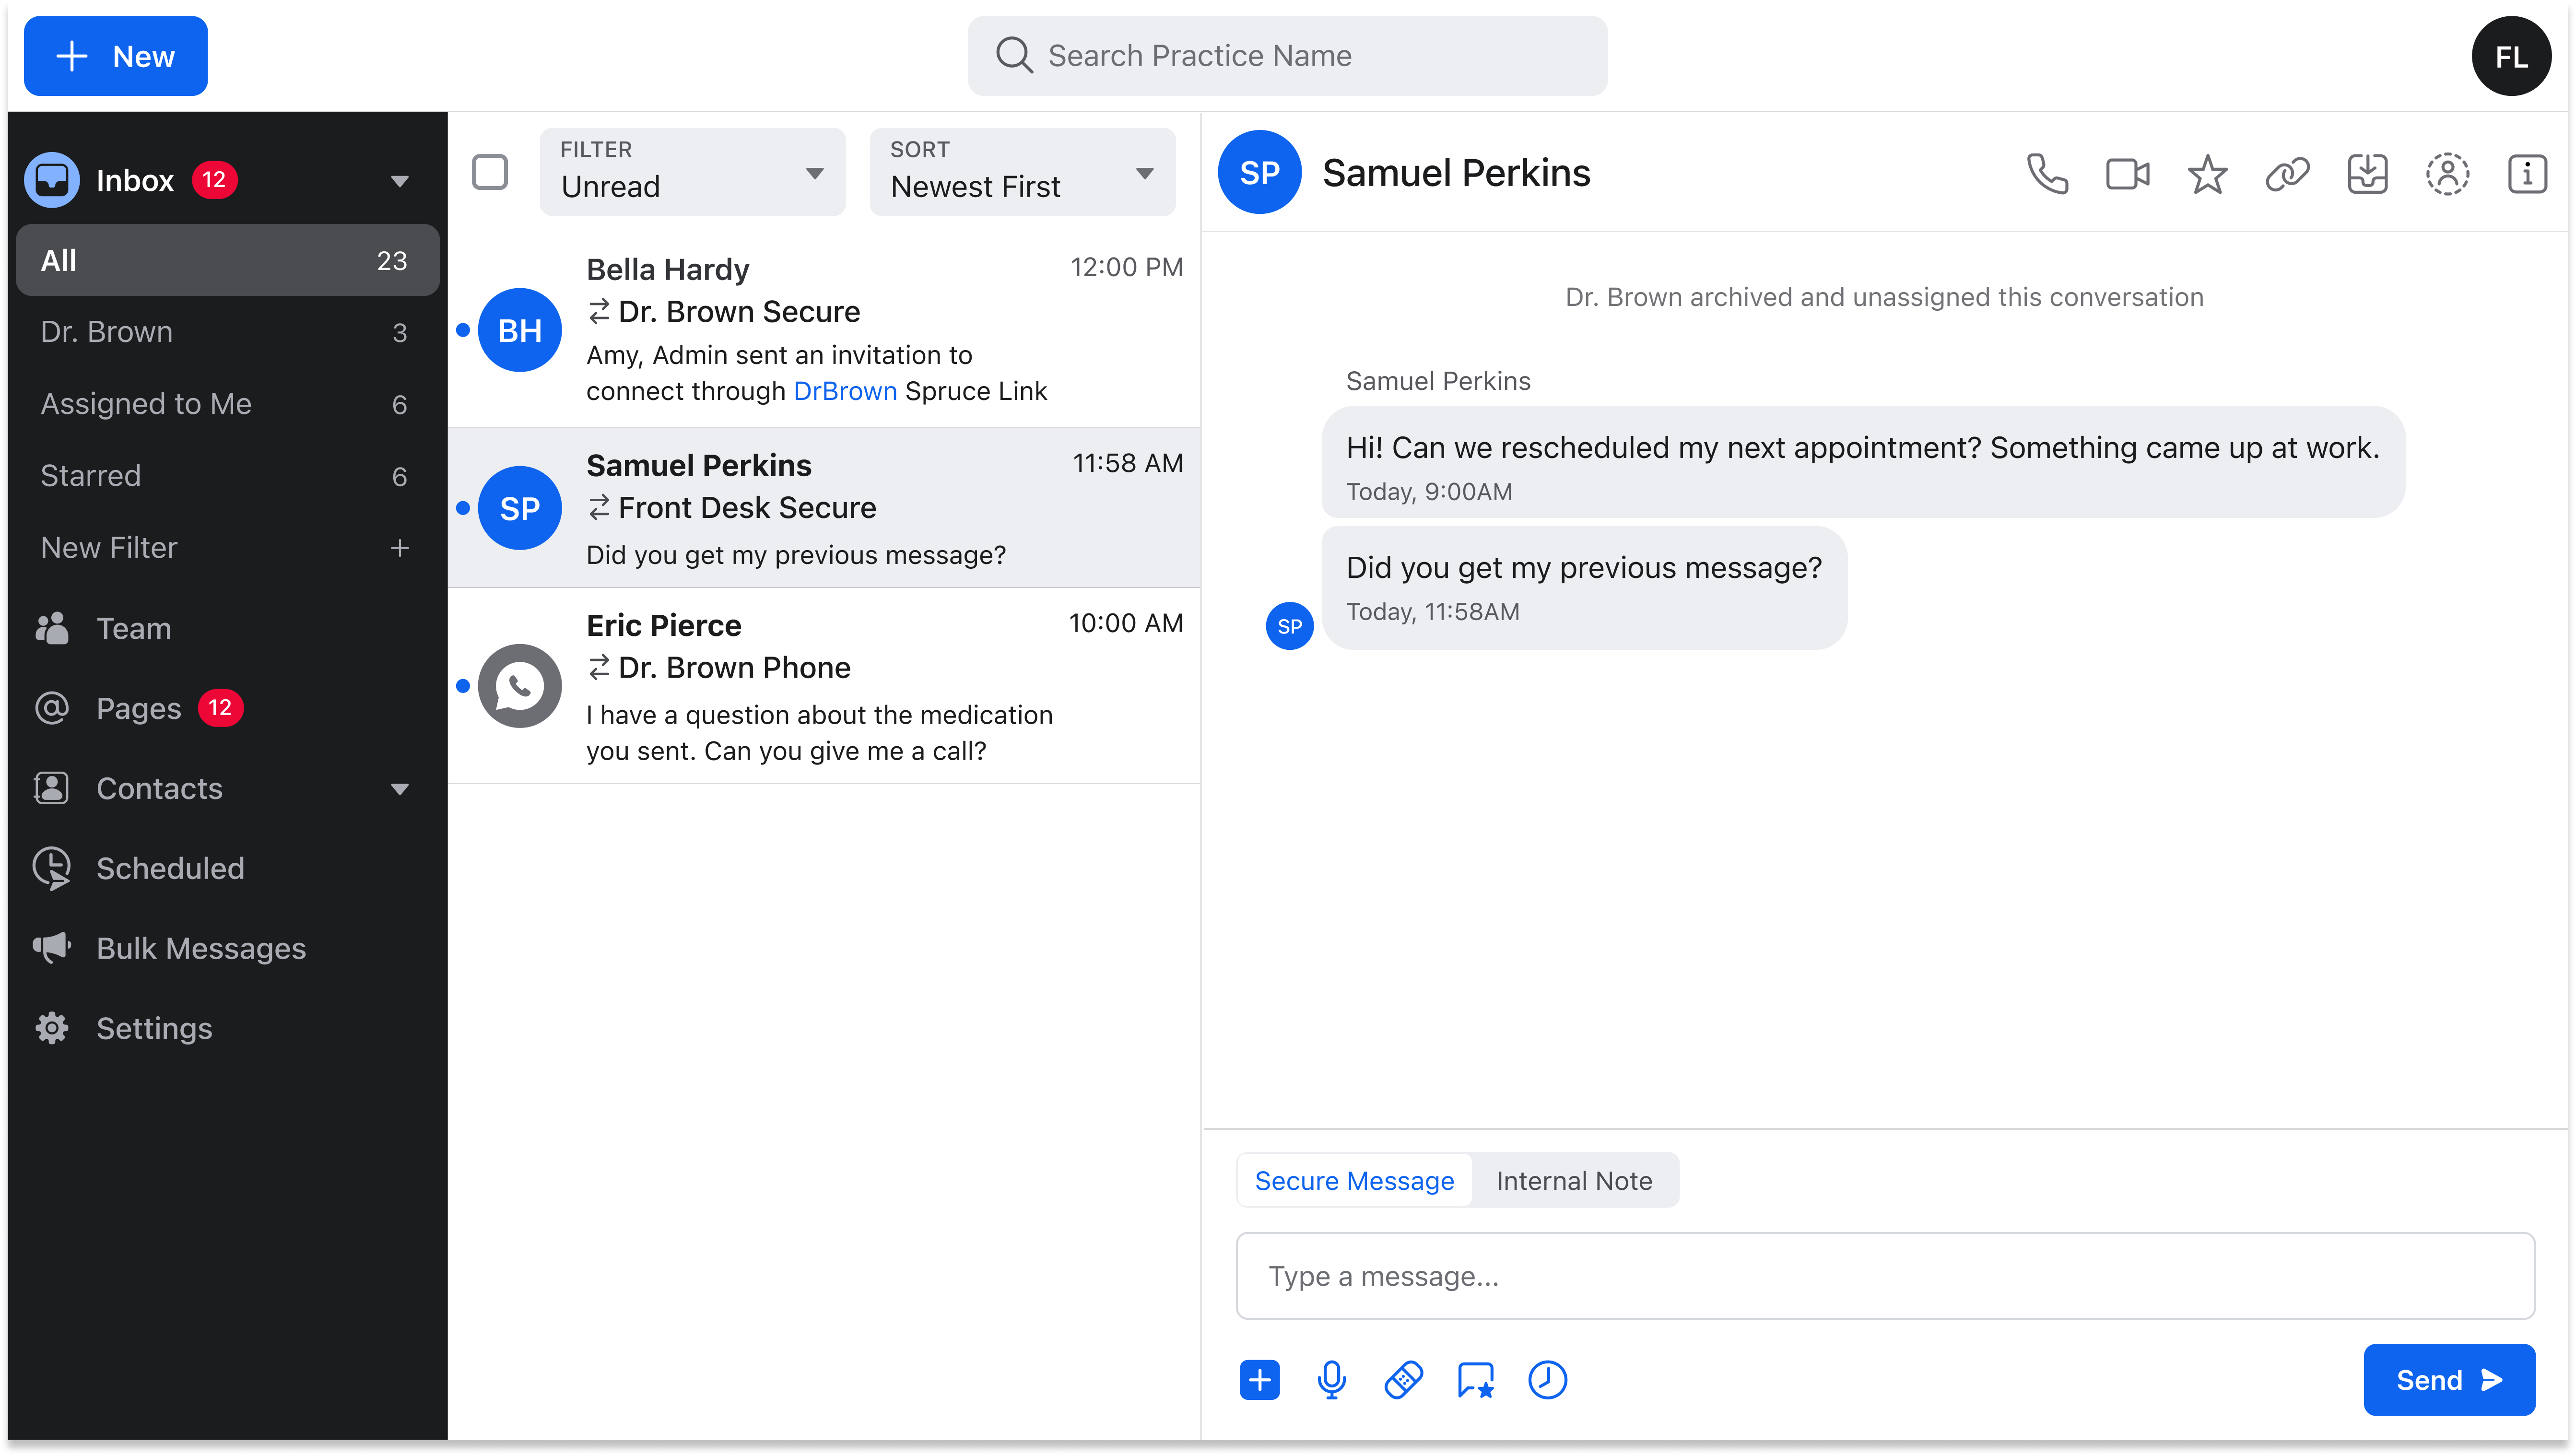Click the BH avatar for Bella Hardy
Screen dimensions: 2576x1456
point(520,330)
